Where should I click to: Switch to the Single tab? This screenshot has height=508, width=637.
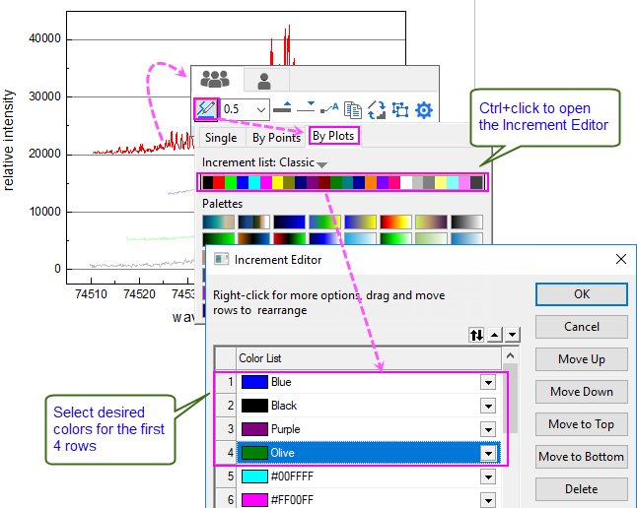[x=221, y=138]
